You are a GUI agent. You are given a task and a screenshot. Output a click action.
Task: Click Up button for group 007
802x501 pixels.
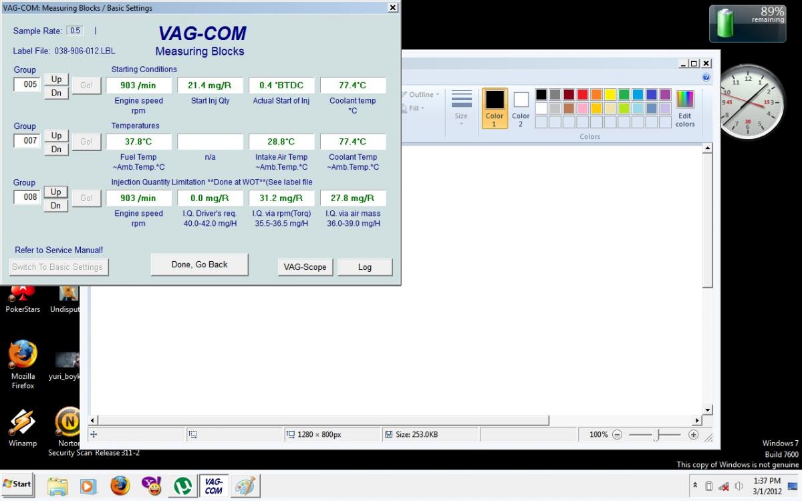click(x=56, y=136)
